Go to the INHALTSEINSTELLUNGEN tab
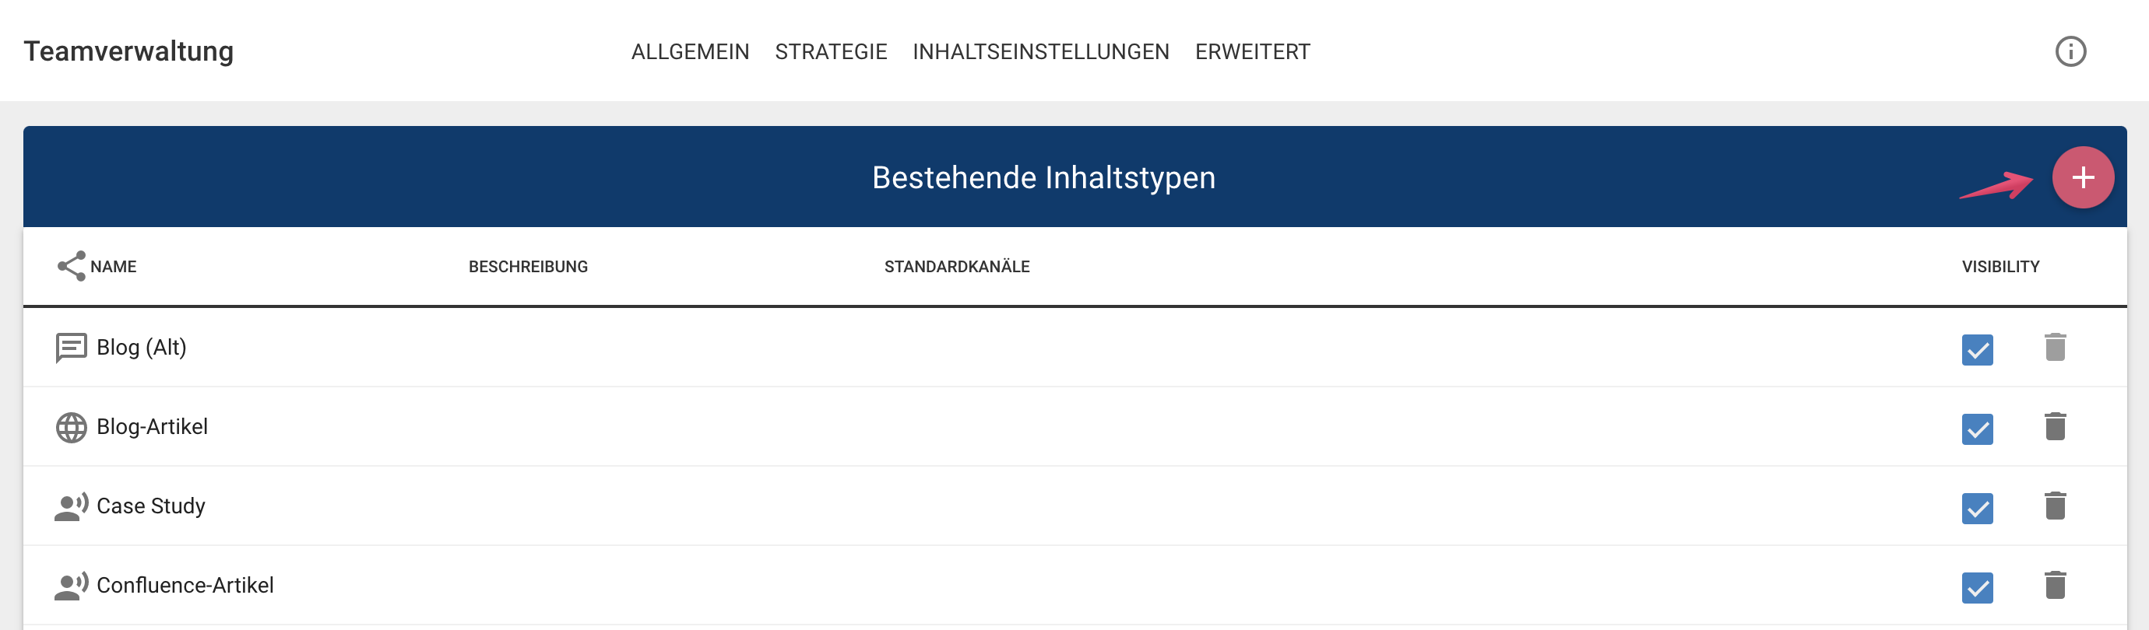Viewport: 2149px width, 630px height. pos(1040,51)
